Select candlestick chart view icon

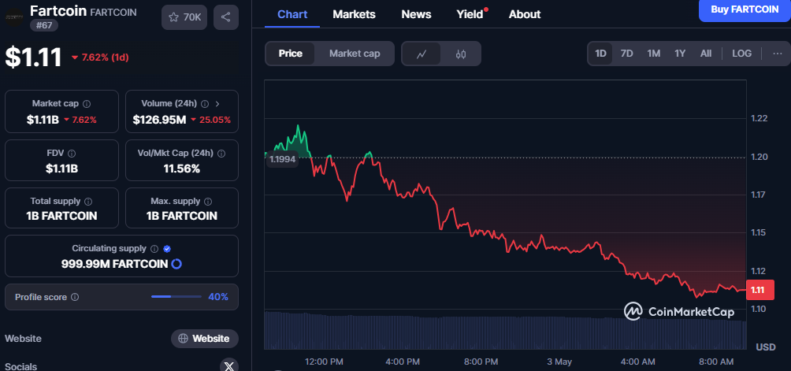[x=461, y=54]
